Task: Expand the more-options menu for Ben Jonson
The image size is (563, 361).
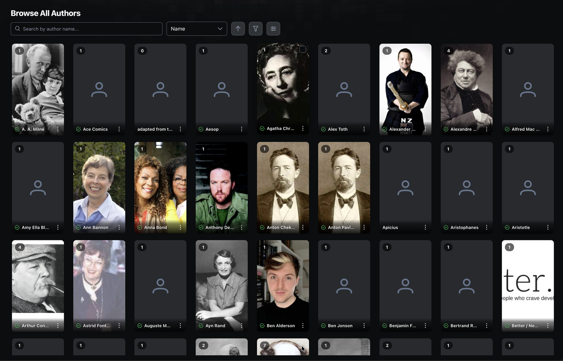Action: [x=364, y=326]
